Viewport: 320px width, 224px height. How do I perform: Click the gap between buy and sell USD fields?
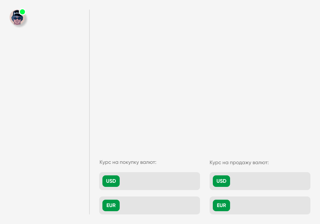pyautogui.click(x=205, y=181)
